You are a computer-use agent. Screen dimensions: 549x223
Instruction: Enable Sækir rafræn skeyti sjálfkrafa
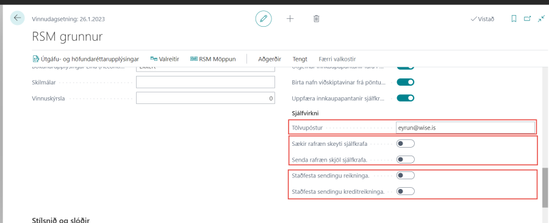[x=406, y=143]
